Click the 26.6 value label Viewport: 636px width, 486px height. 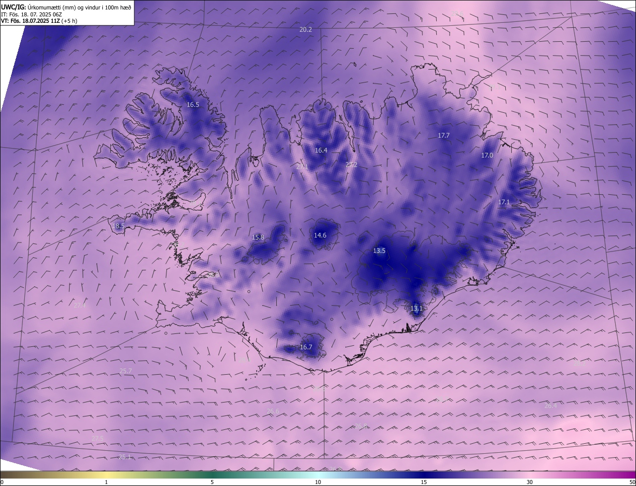point(273,411)
